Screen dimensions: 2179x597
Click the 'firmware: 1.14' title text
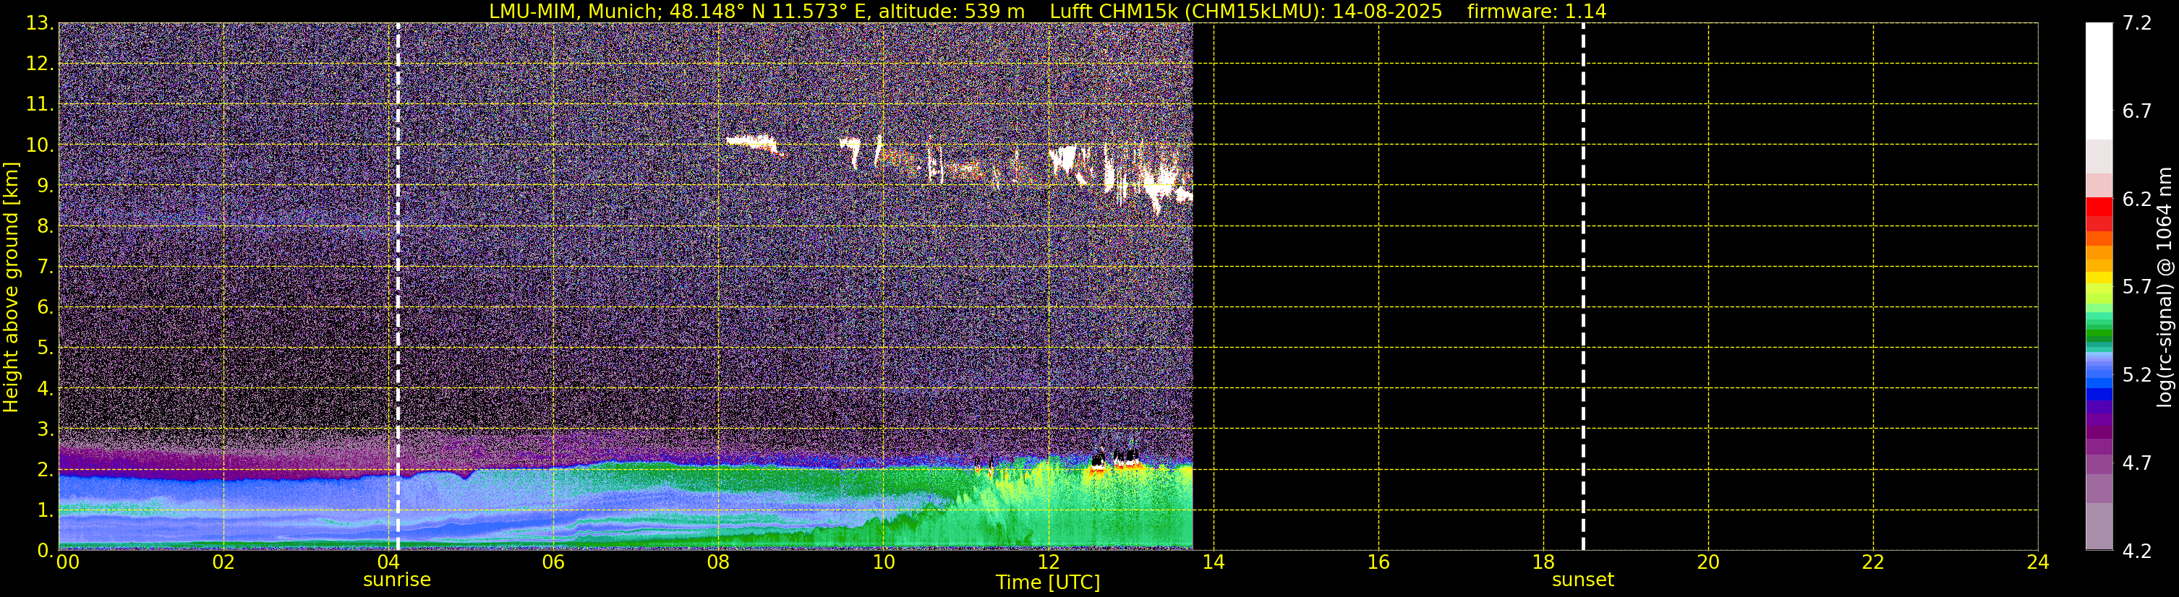[1536, 11]
